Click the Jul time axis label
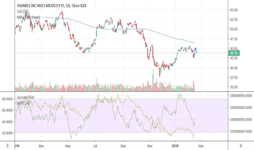 95,146
